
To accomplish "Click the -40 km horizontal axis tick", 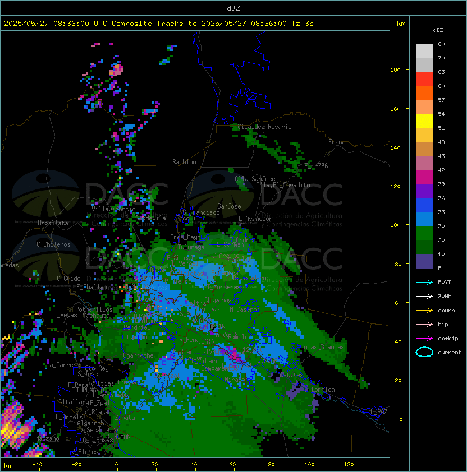I will [x=37, y=465].
